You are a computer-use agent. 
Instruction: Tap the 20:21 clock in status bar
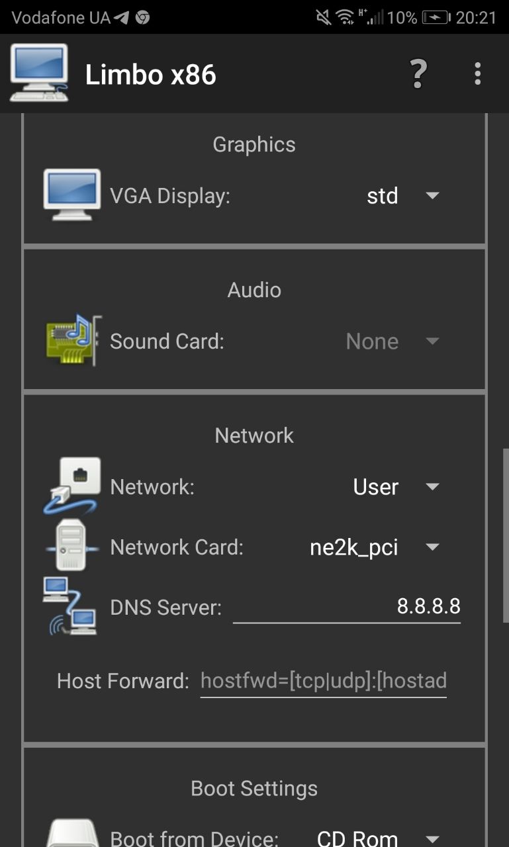476,17
